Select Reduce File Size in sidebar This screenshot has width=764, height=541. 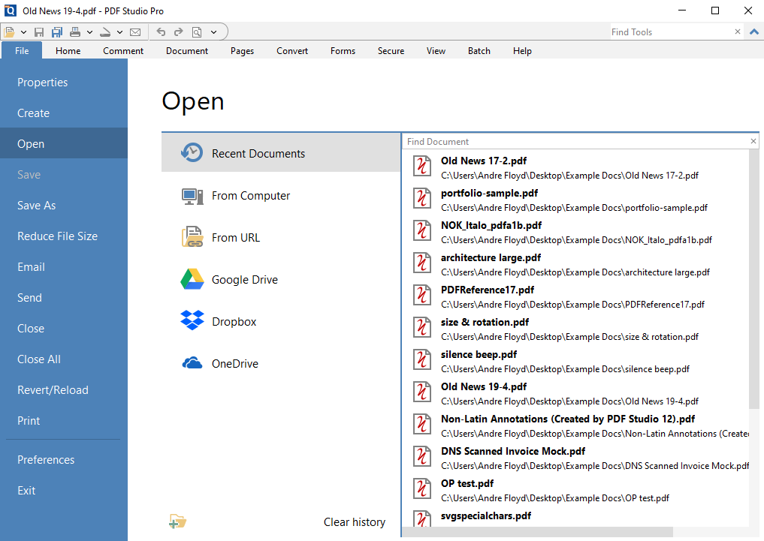[64, 236]
